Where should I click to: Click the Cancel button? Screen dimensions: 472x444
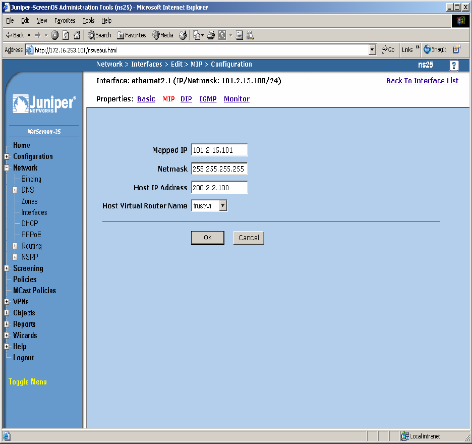[249, 238]
